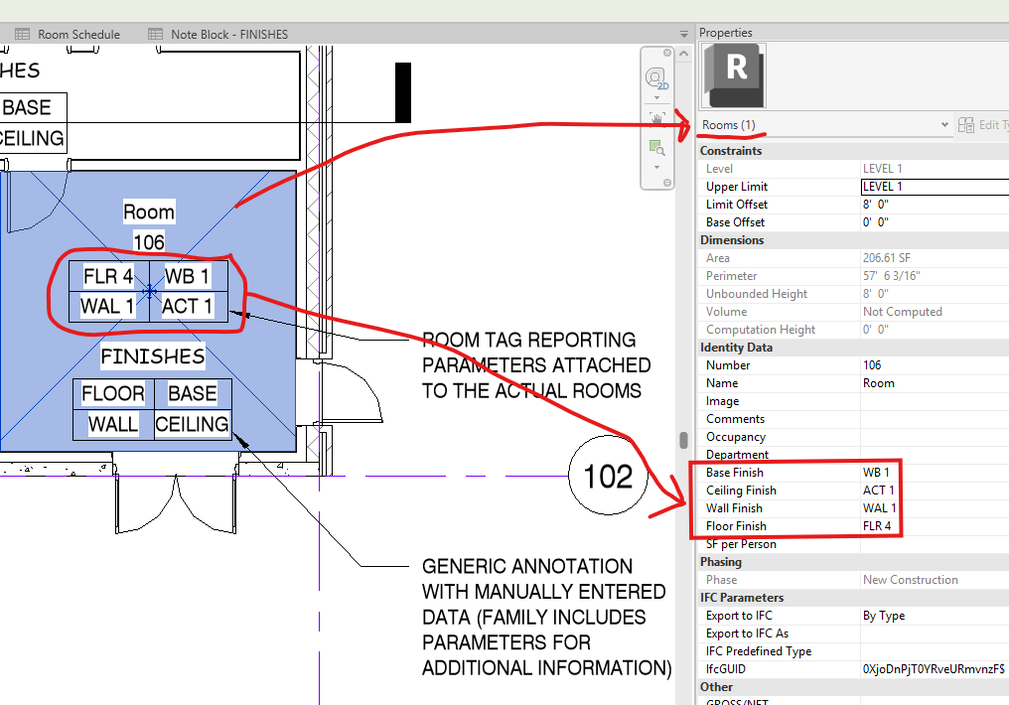Select the ROOM TAG REPORTING PARAMETERS text note
This screenshot has width=1009, height=705.
536,365
